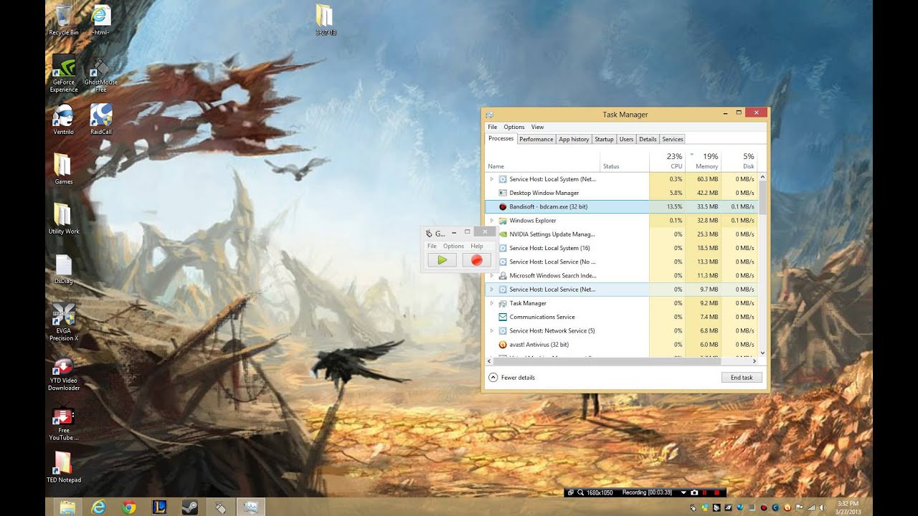Image resolution: width=918 pixels, height=516 pixels.
Task: Sort processes by Name column header
Action: tap(543, 161)
